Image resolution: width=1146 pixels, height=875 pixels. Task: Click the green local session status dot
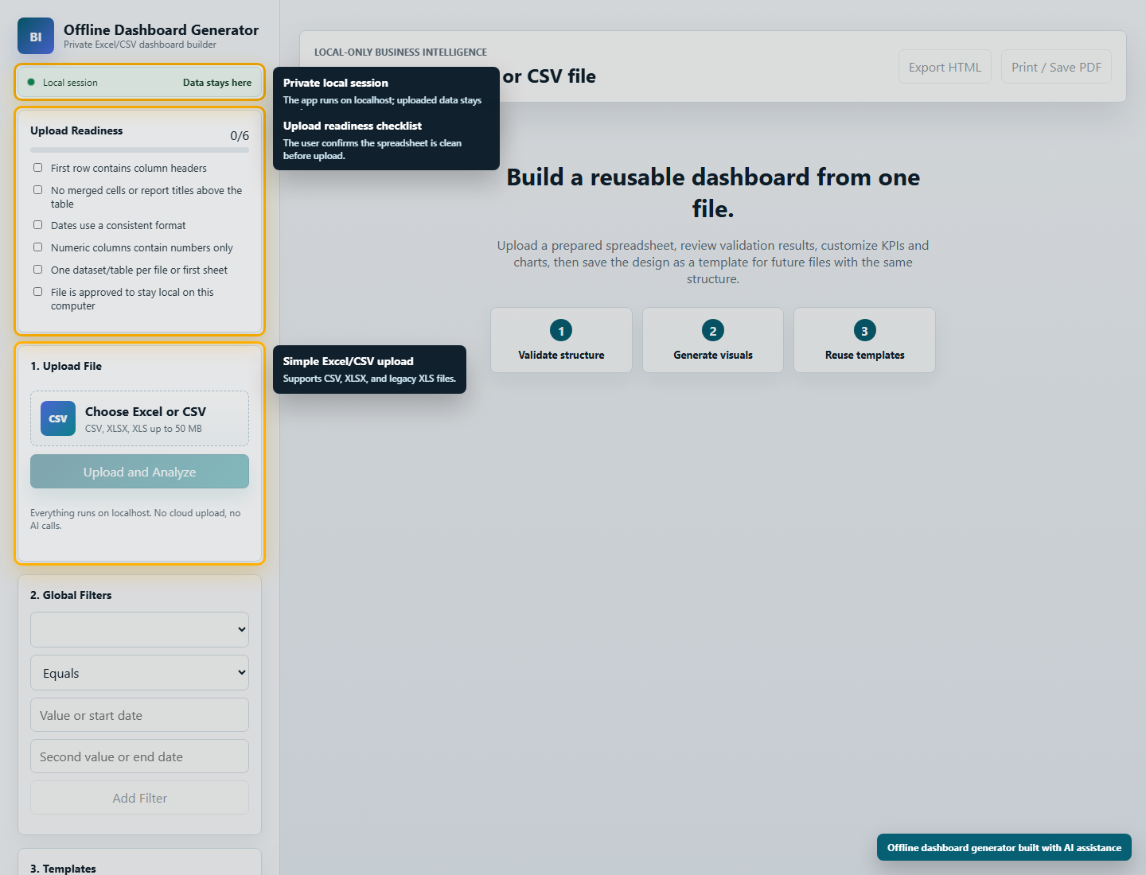(x=31, y=82)
